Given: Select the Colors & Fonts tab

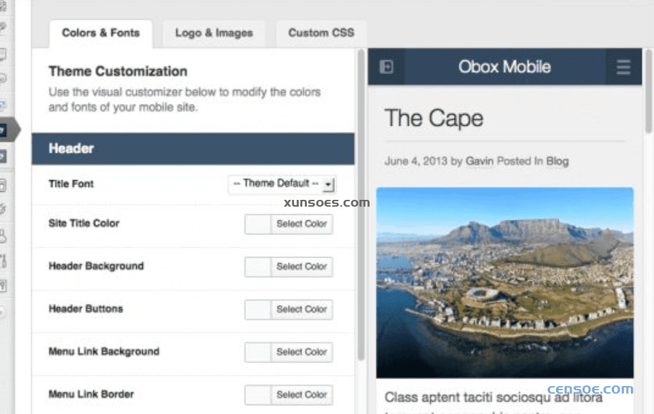Looking at the screenshot, I should [x=100, y=33].
